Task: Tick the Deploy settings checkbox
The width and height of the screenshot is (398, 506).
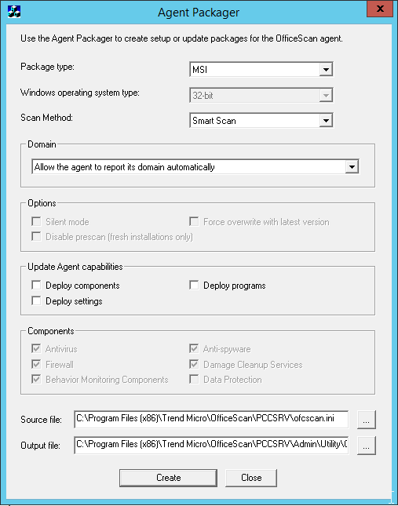Action: click(x=36, y=300)
